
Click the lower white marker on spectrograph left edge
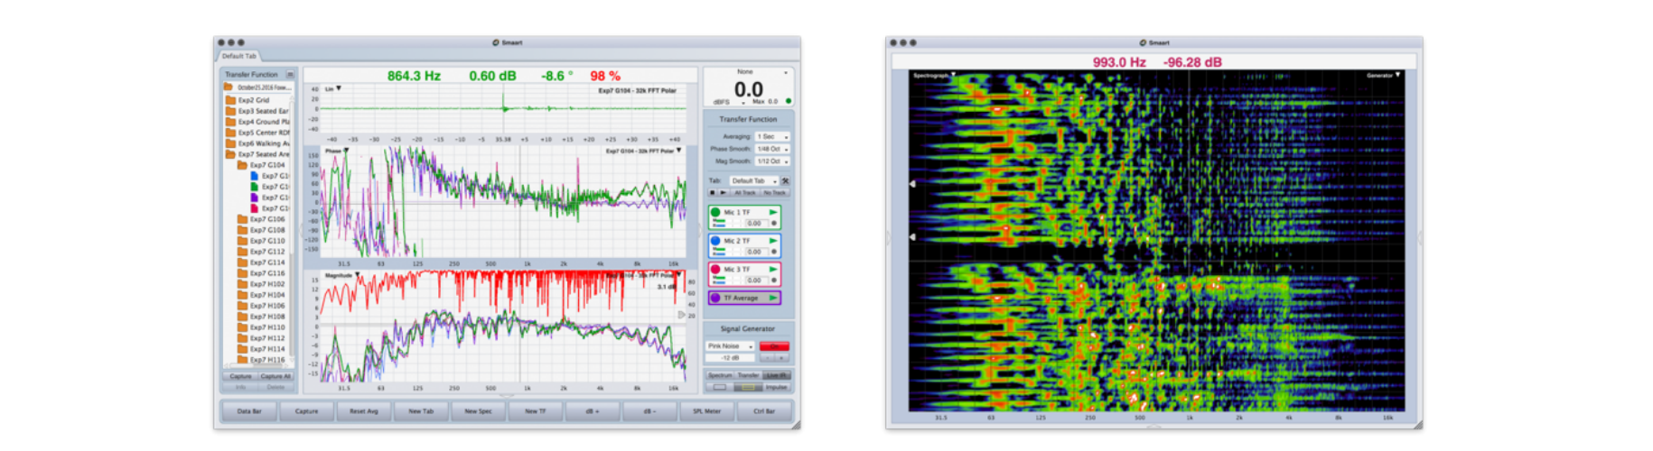pyautogui.click(x=912, y=237)
